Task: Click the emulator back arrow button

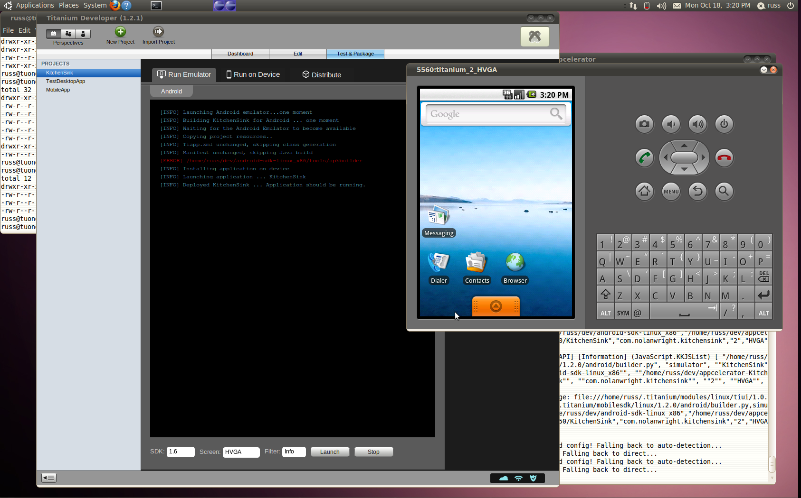Action: tap(697, 191)
